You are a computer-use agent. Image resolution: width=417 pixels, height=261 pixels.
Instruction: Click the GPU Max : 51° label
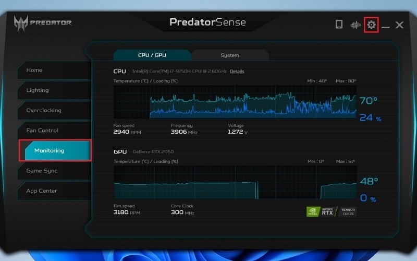(x=346, y=161)
